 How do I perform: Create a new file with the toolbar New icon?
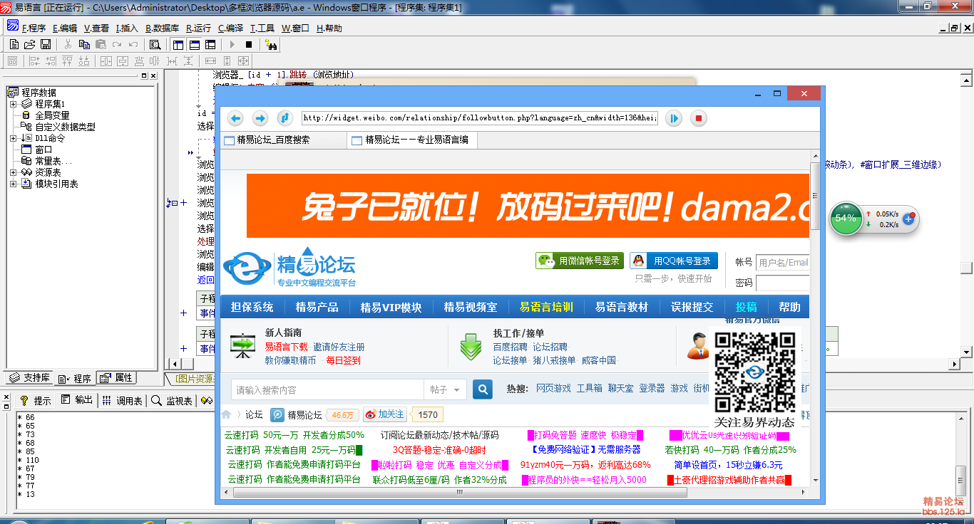[x=14, y=44]
